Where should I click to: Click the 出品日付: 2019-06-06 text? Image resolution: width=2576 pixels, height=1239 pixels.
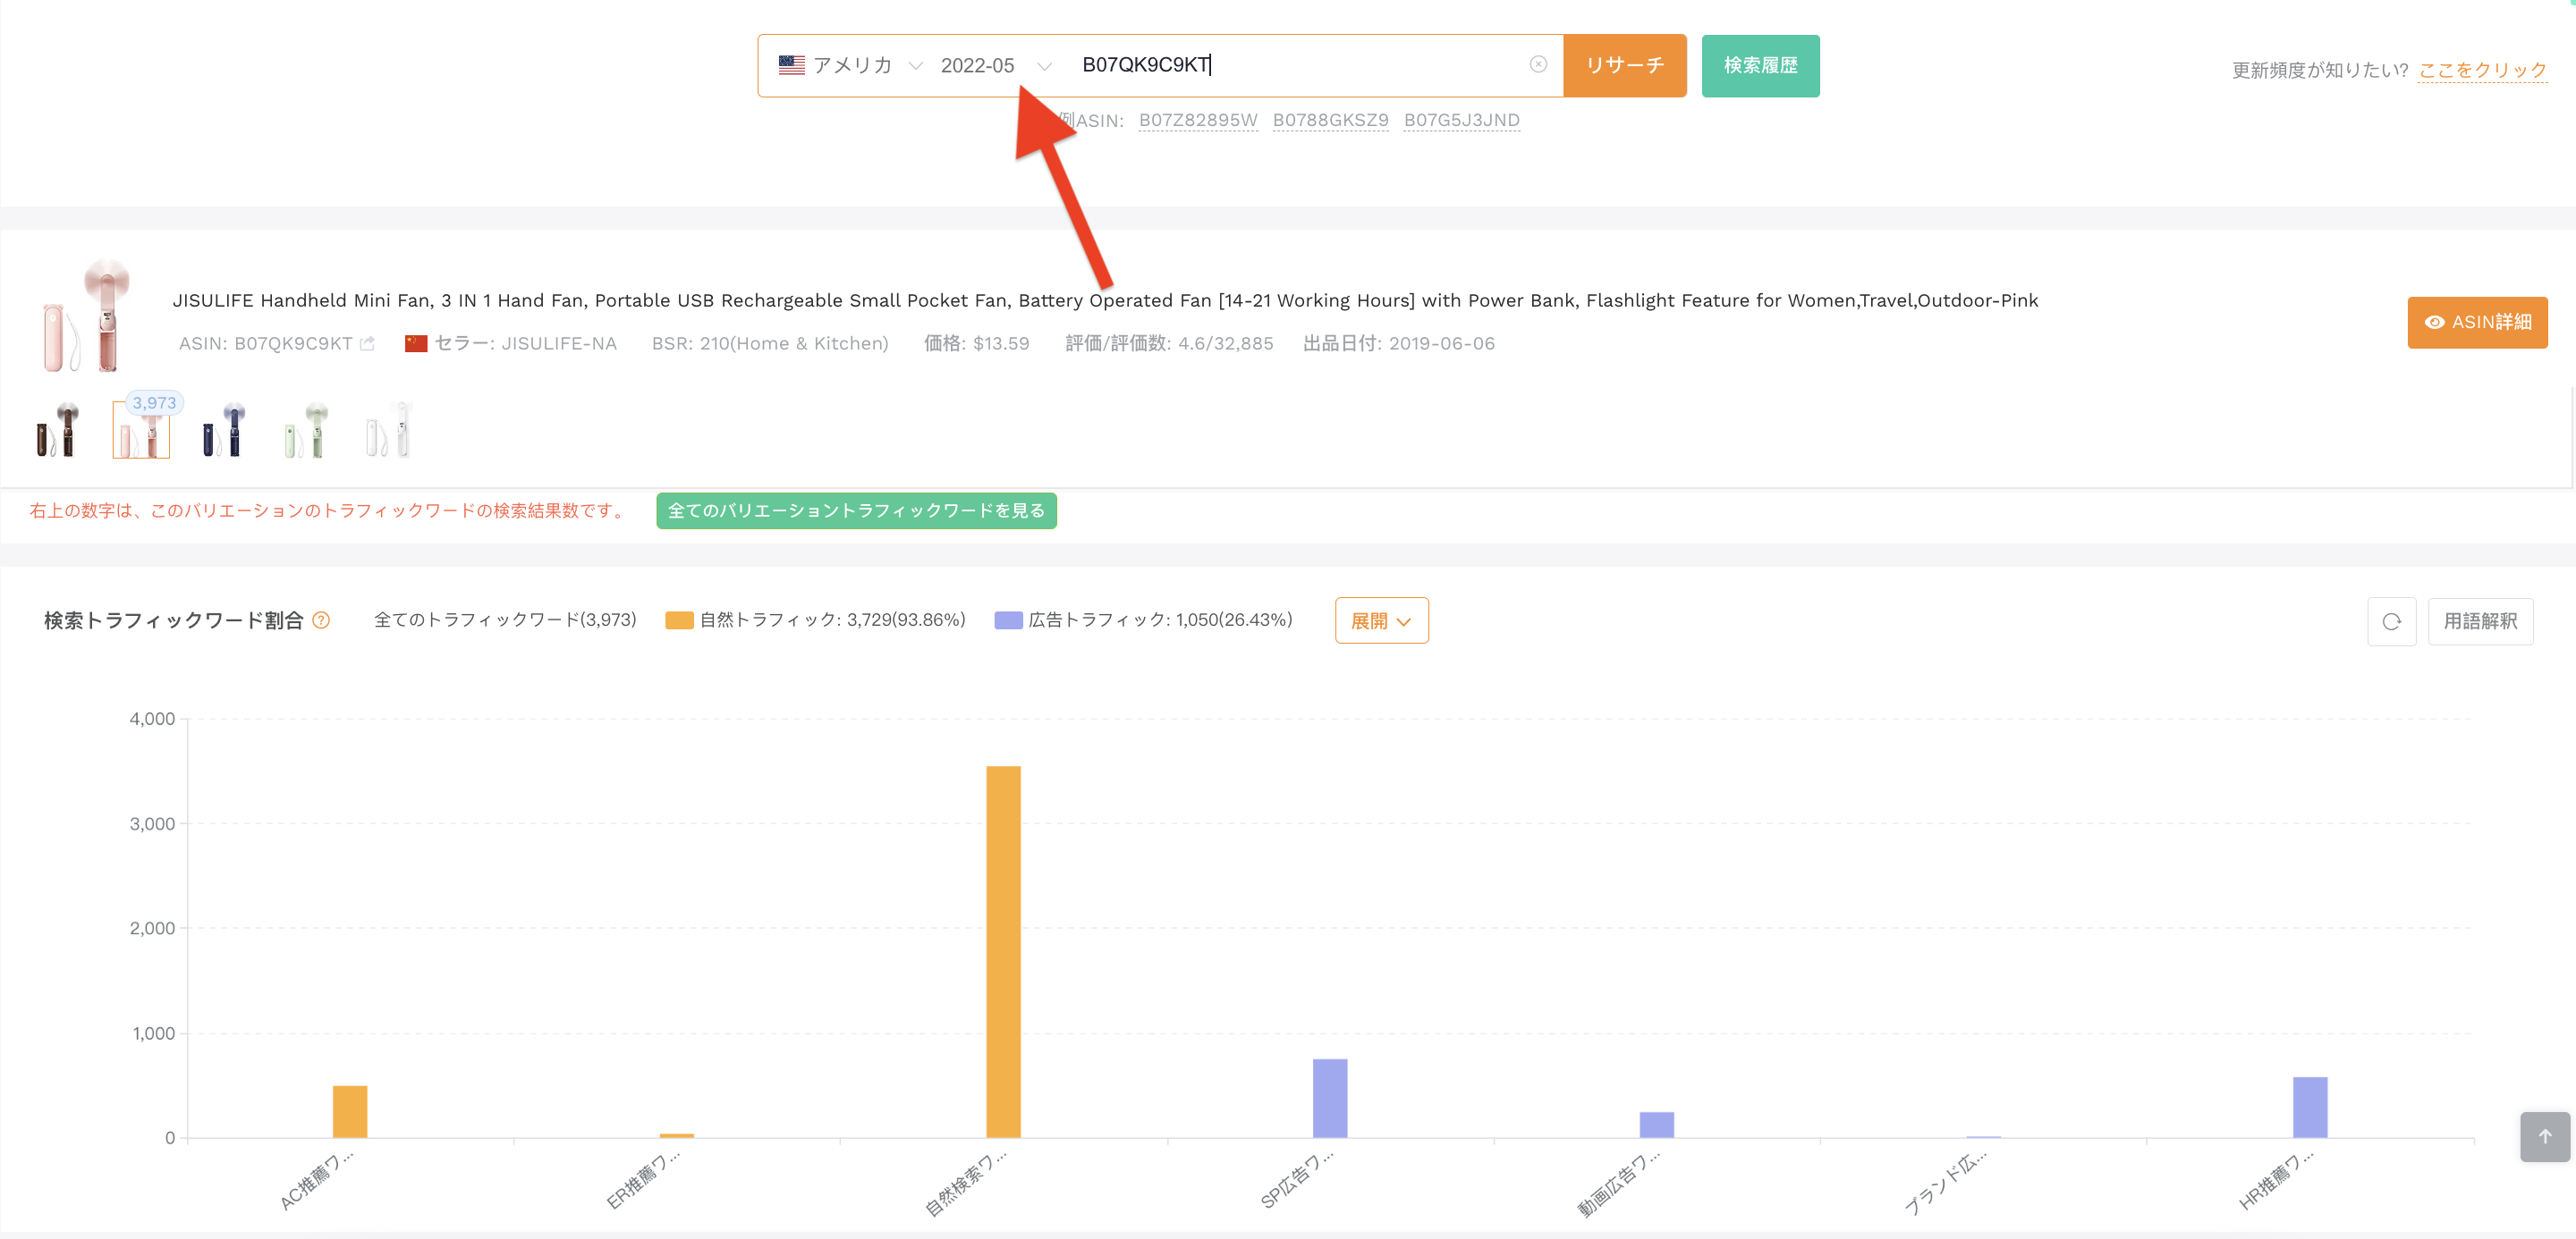coord(1399,344)
